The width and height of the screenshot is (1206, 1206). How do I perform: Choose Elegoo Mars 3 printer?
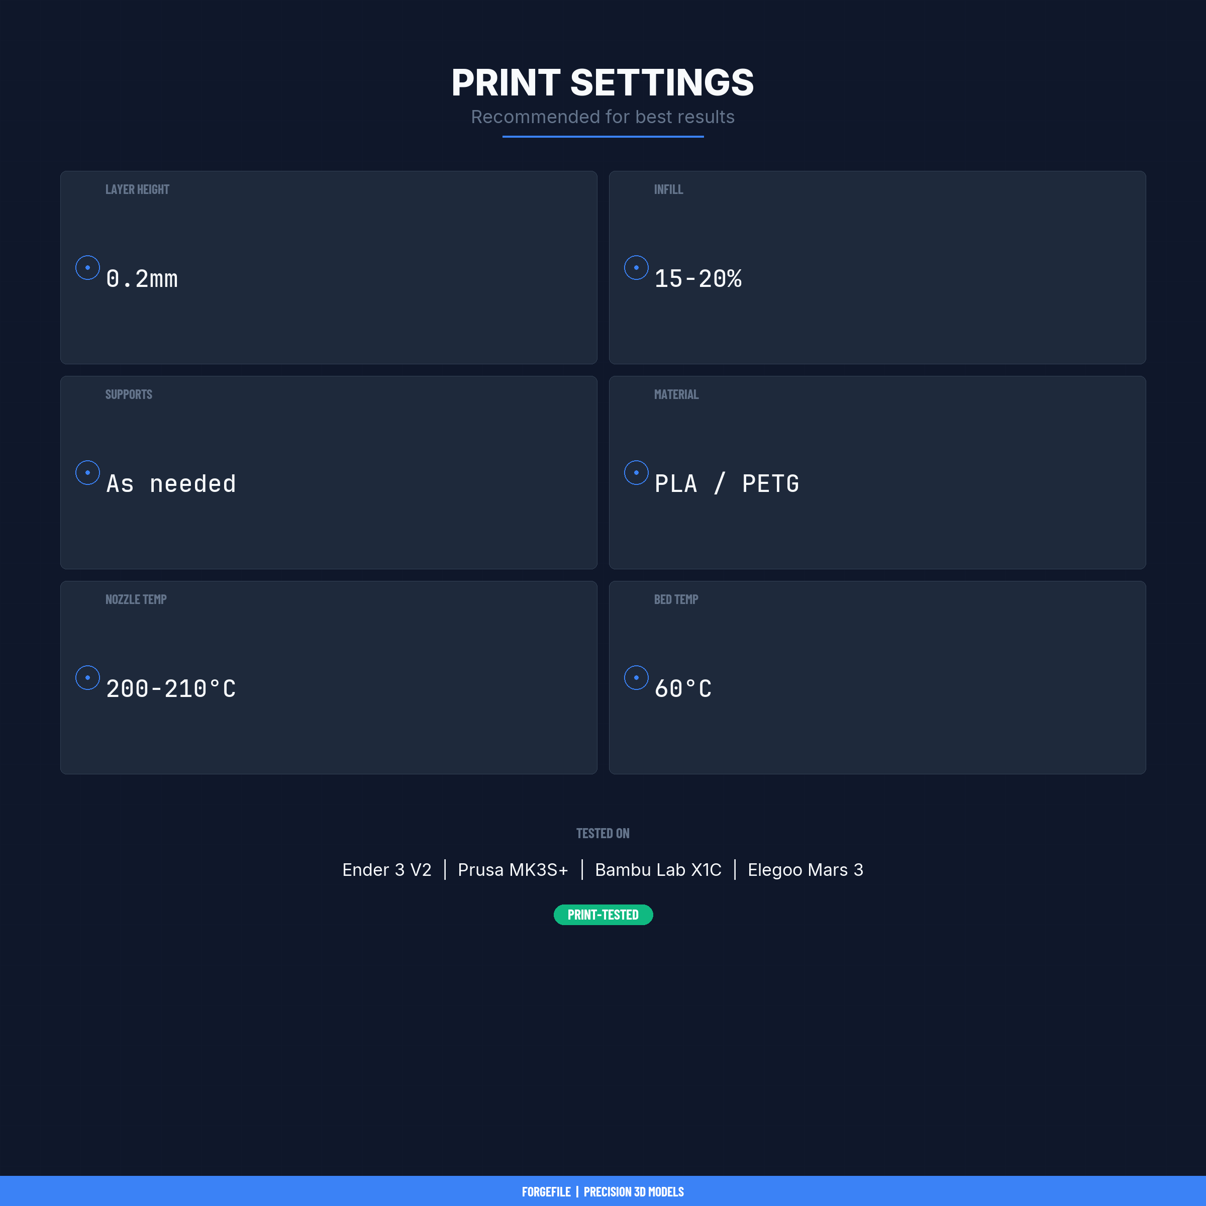[805, 869]
